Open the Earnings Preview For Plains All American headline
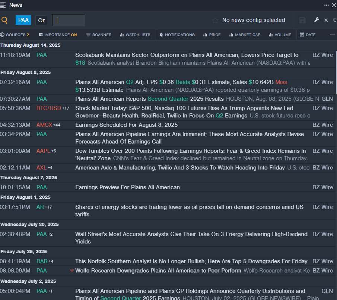 127,187
